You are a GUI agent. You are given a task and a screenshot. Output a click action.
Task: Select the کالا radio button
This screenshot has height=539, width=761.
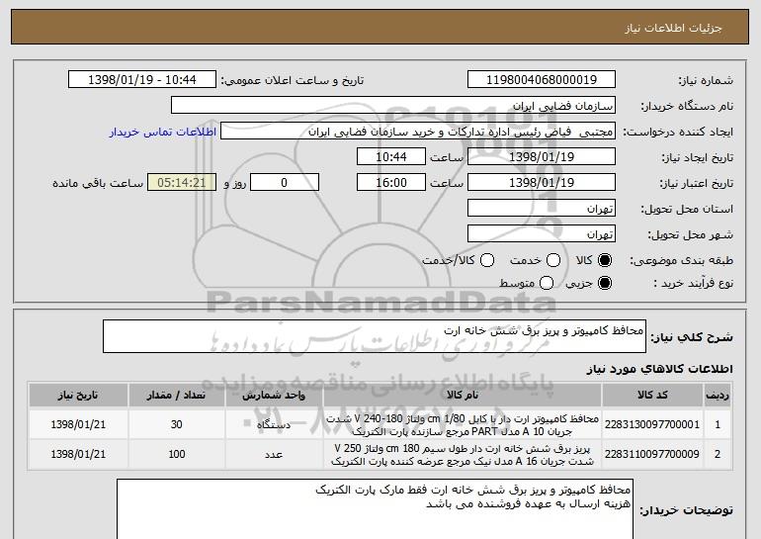[x=605, y=260]
